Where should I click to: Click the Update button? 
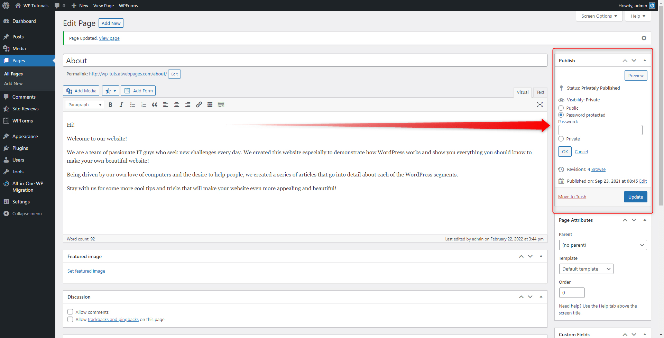pyautogui.click(x=635, y=197)
